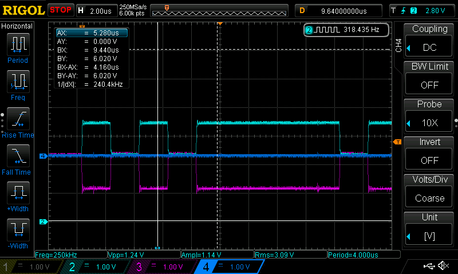This screenshot has width=458, height=274.
Task: Select channel 1 tab at bottom
Action: tap(31, 267)
